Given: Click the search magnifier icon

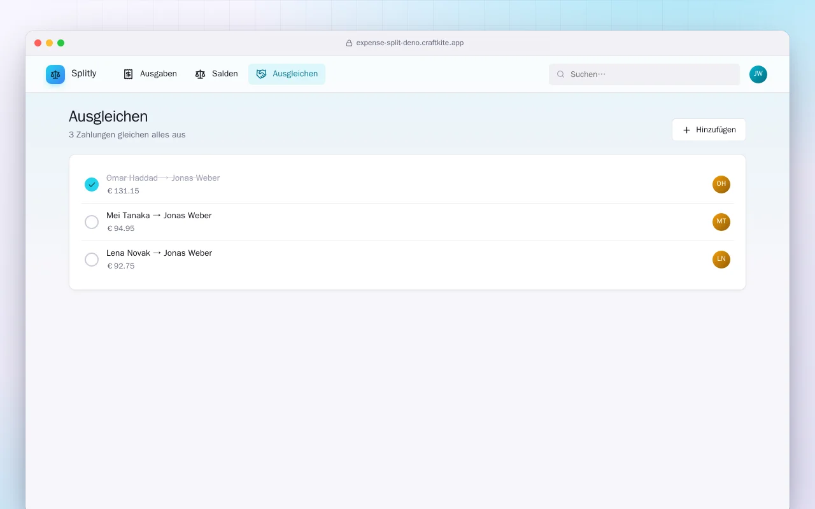Looking at the screenshot, I should (x=561, y=74).
